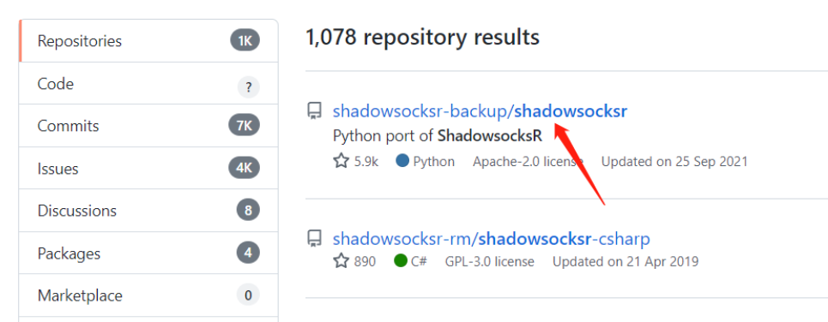Viewport: 828px width, 322px height.
Task: Switch to Code search results
Action: coord(148,84)
